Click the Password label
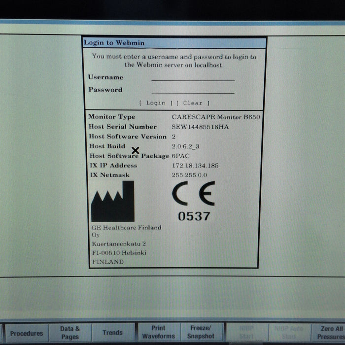The height and width of the screenshot is (345, 345). tap(105, 90)
